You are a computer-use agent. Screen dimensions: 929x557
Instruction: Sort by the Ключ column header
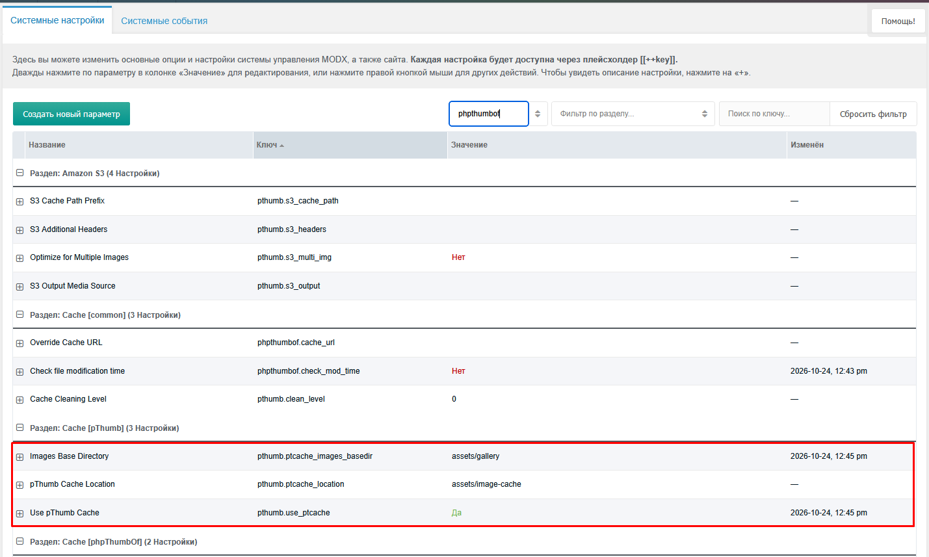pos(350,145)
